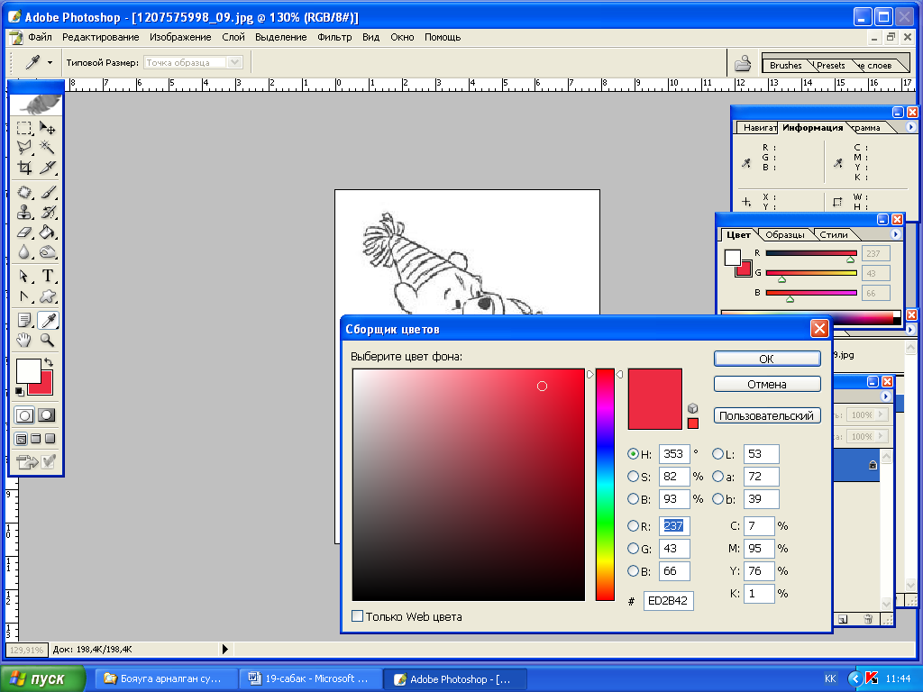923x692 pixels.
Task: Select the Crop tool
Action: click(x=24, y=168)
